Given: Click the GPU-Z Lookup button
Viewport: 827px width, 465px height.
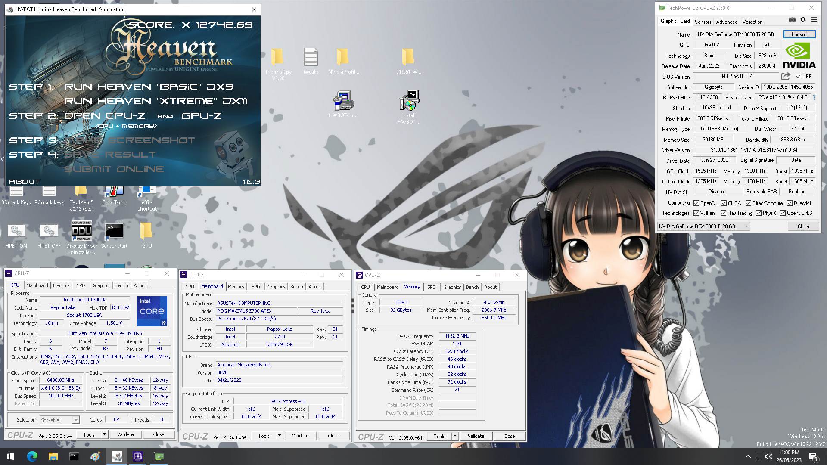Looking at the screenshot, I should pyautogui.click(x=799, y=34).
